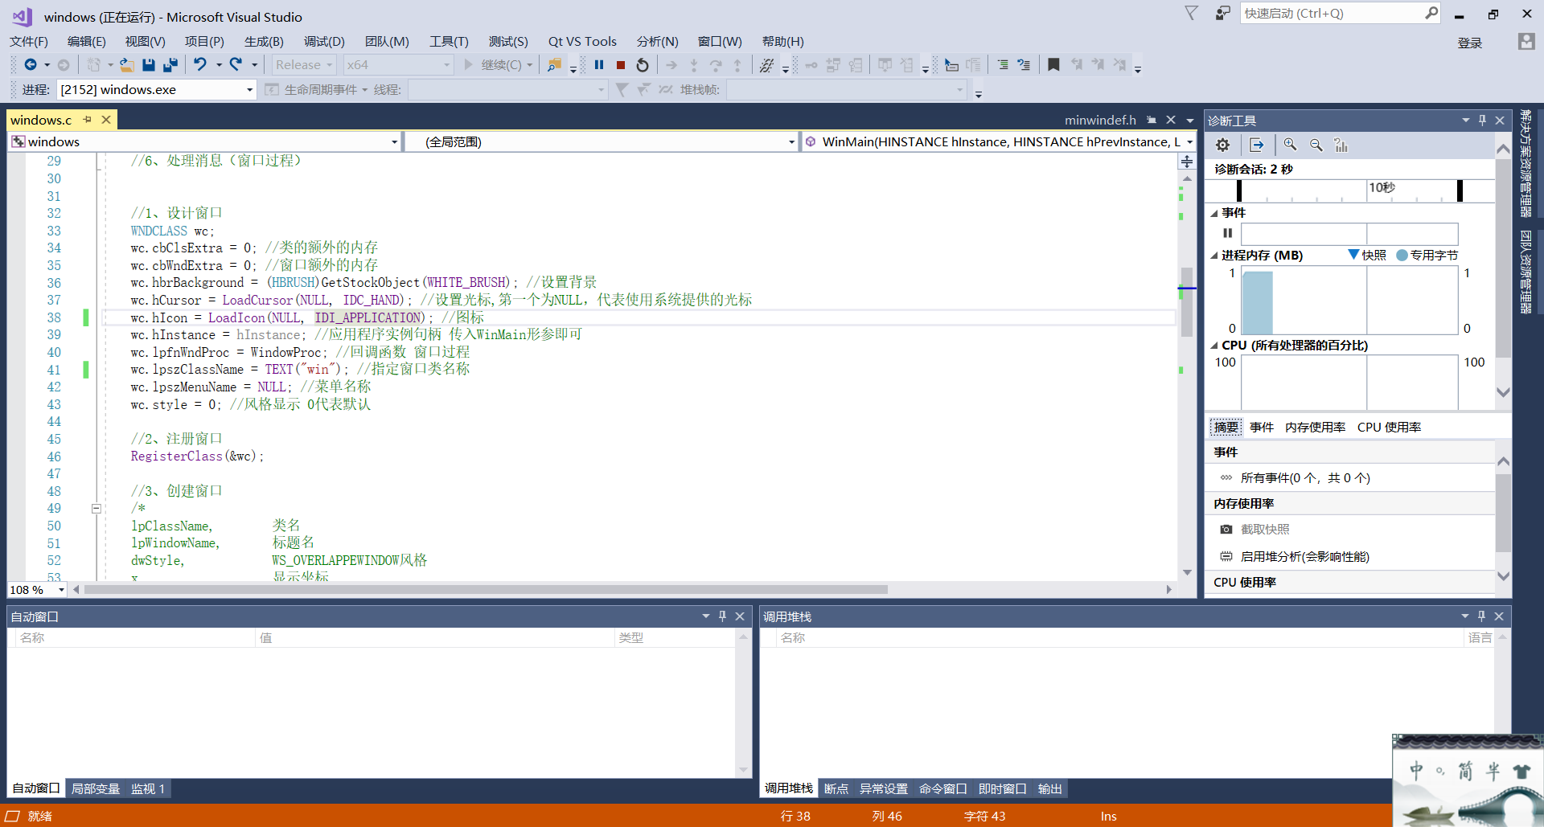Pause debugging with the Break All icon
Image resolution: width=1544 pixels, height=827 pixels.
click(x=599, y=65)
